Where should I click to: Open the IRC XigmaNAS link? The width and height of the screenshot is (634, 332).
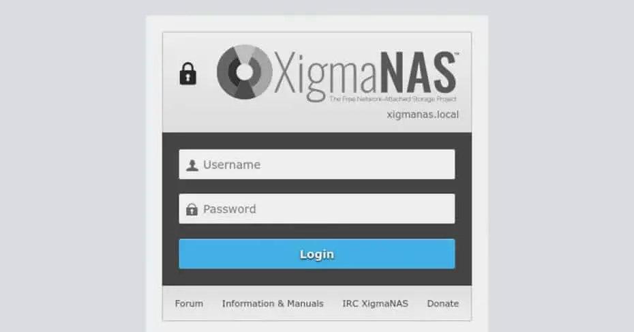pos(375,303)
